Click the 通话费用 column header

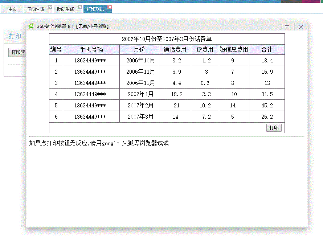coord(175,49)
